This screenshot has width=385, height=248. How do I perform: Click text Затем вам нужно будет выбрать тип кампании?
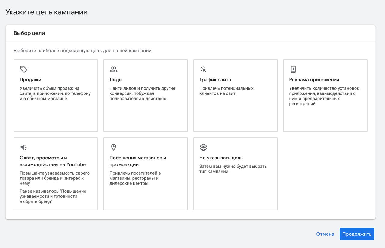(233, 169)
